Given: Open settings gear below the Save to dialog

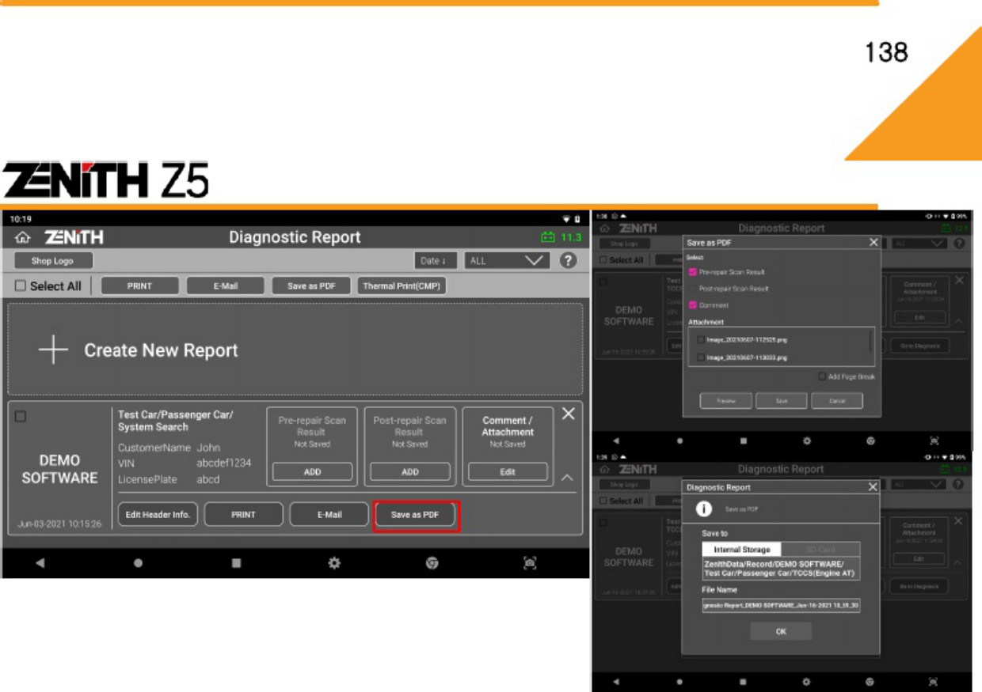Looking at the screenshot, I should (806, 681).
